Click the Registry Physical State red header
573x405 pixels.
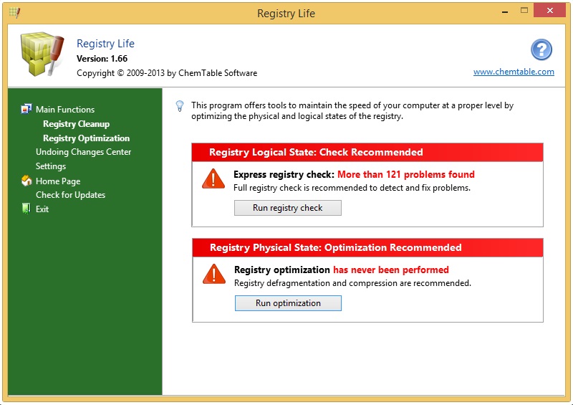[x=367, y=247]
